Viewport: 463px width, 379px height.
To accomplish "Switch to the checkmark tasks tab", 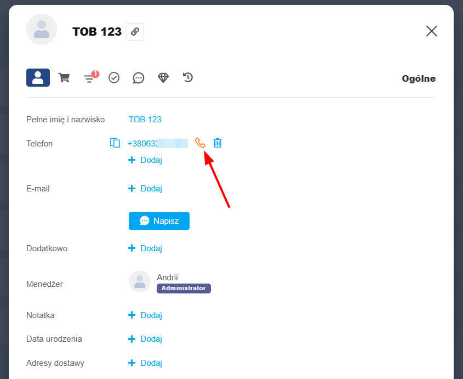I will (114, 78).
